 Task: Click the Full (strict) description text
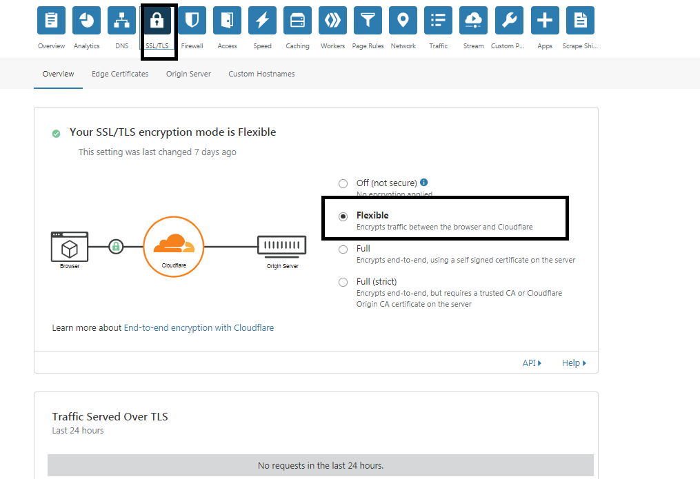pyautogui.click(x=459, y=298)
